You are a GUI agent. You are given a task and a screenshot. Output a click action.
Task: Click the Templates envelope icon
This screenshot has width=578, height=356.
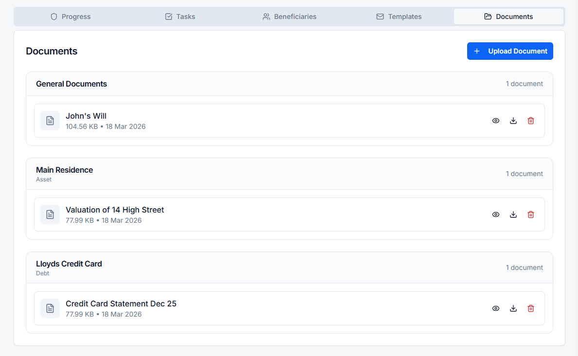coord(379,16)
